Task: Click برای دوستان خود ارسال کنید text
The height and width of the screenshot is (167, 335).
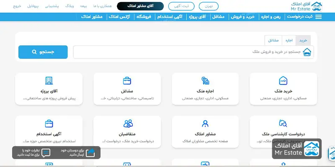Action: point(72,153)
